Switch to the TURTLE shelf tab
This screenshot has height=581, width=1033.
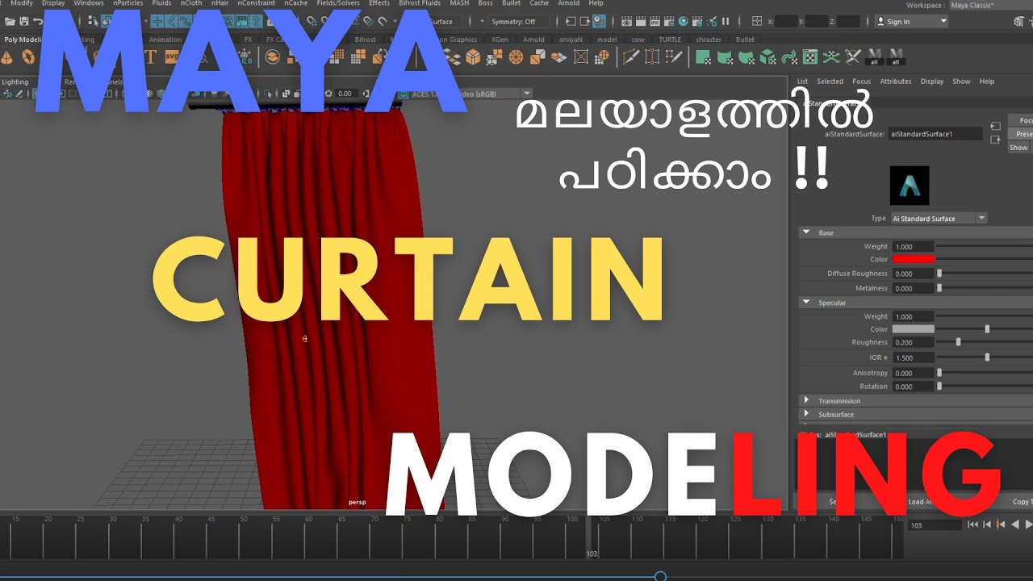tap(670, 39)
